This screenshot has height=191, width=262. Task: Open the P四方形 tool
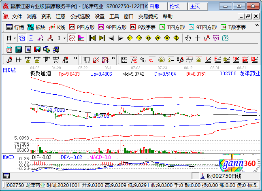click(82, 27)
